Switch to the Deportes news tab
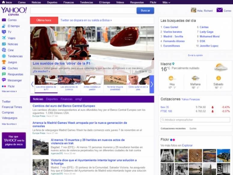The image size is (233, 175). click(x=52, y=99)
